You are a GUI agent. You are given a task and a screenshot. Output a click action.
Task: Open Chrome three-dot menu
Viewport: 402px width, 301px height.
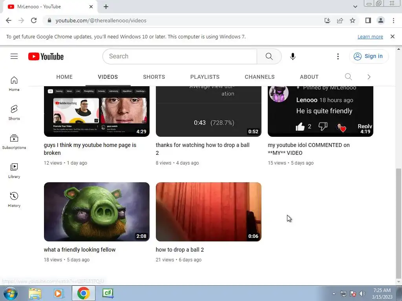pos(393,20)
